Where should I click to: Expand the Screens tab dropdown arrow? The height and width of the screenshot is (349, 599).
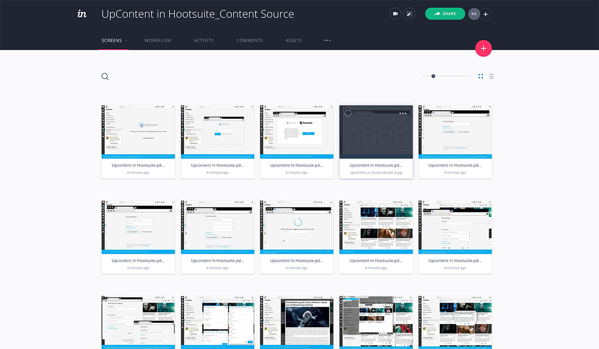click(x=127, y=40)
